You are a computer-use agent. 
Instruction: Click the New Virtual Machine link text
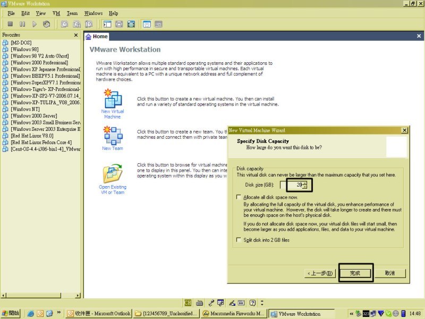pyautogui.click(x=113, y=114)
